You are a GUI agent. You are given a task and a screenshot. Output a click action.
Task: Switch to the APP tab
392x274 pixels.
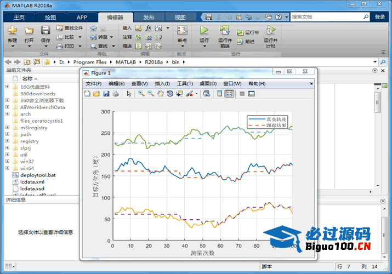click(x=82, y=17)
